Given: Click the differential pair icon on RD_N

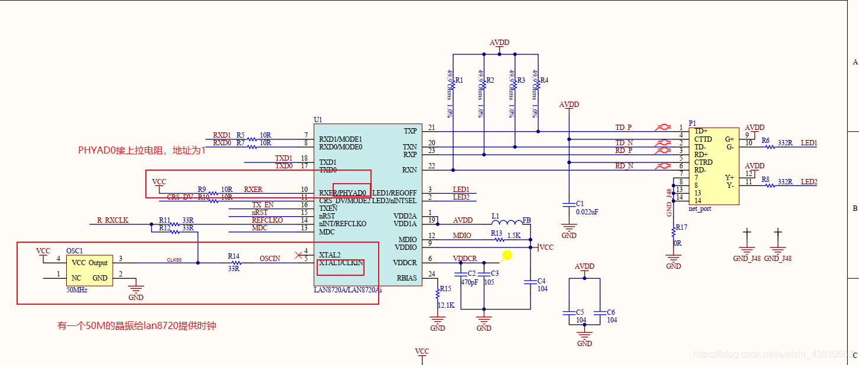Looking at the screenshot, I should coord(663,165).
